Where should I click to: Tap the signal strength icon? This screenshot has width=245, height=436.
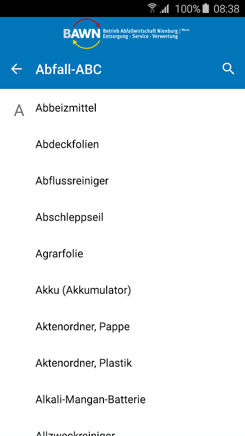pyautogui.click(x=164, y=9)
